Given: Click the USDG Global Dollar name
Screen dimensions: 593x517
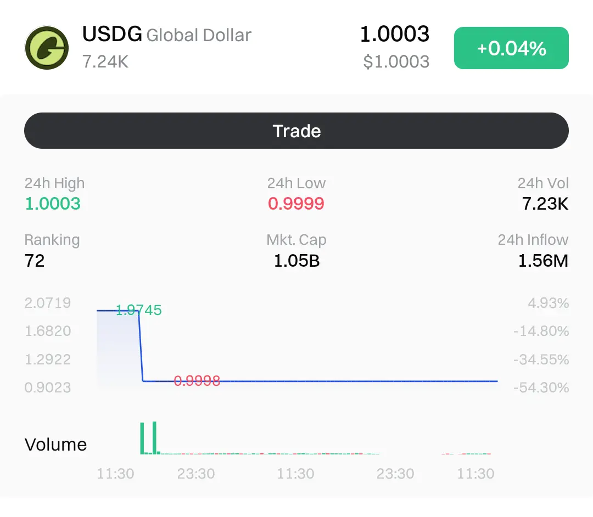Looking at the screenshot, I should (x=166, y=35).
